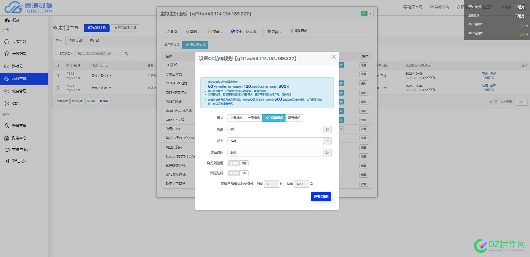Tick the checkbox for host #671
Viewport: 530px width, 257px height.
coord(57,88)
